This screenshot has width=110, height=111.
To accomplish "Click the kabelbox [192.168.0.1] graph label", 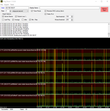I will (11, 39).
